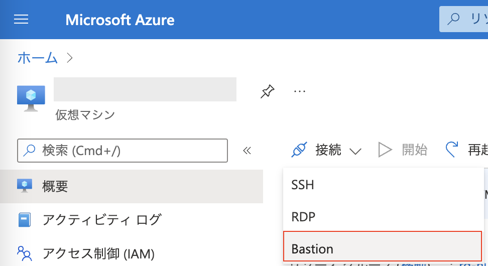Click the 接続 plug icon
This screenshot has width=488, height=266.
tap(299, 150)
